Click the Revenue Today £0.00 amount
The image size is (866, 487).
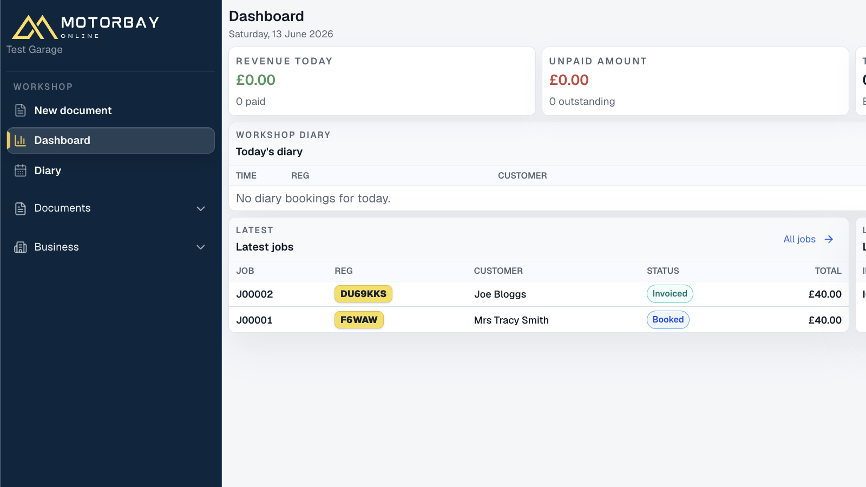tap(255, 80)
